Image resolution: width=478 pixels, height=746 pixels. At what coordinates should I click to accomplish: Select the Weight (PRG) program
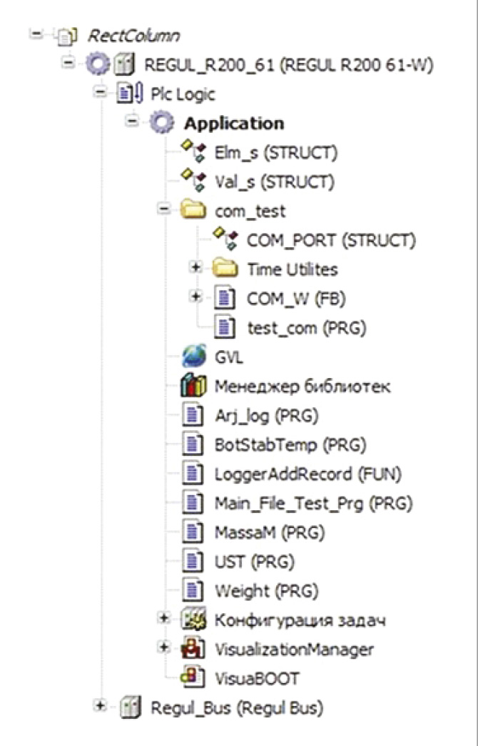[266, 592]
